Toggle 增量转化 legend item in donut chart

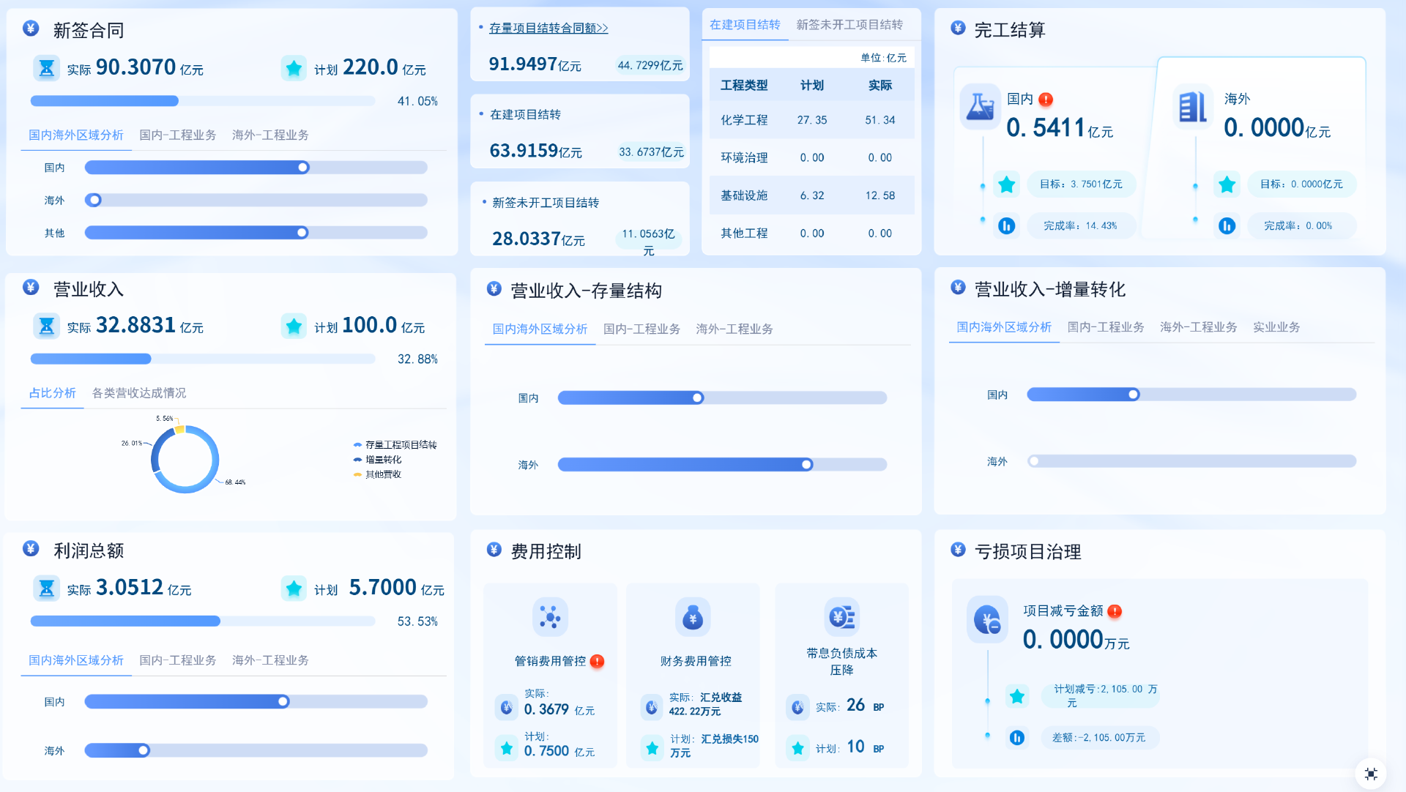pyautogui.click(x=383, y=460)
